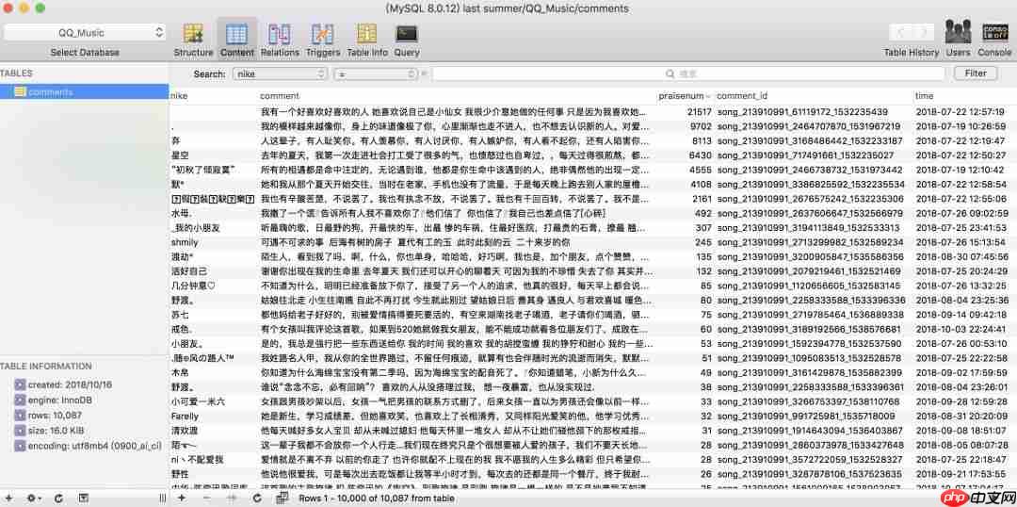
Task: Click the 'Rows 1 - 10,000 of 10,087' status
Action: click(379, 498)
